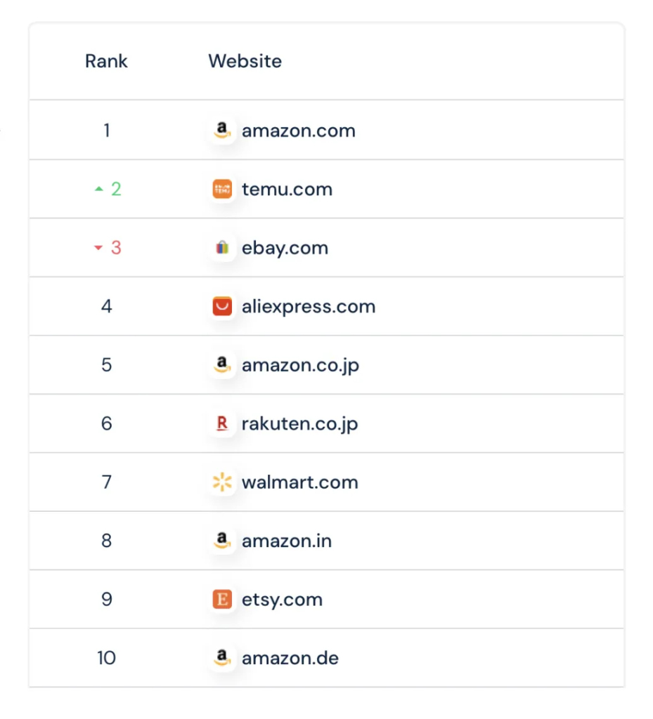This screenshot has width=653, height=719.
Task: Open the etsy.com link
Action: click(x=283, y=600)
